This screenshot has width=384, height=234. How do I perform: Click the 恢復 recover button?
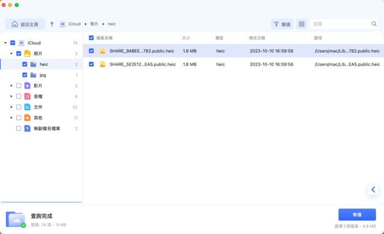(357, 214)
